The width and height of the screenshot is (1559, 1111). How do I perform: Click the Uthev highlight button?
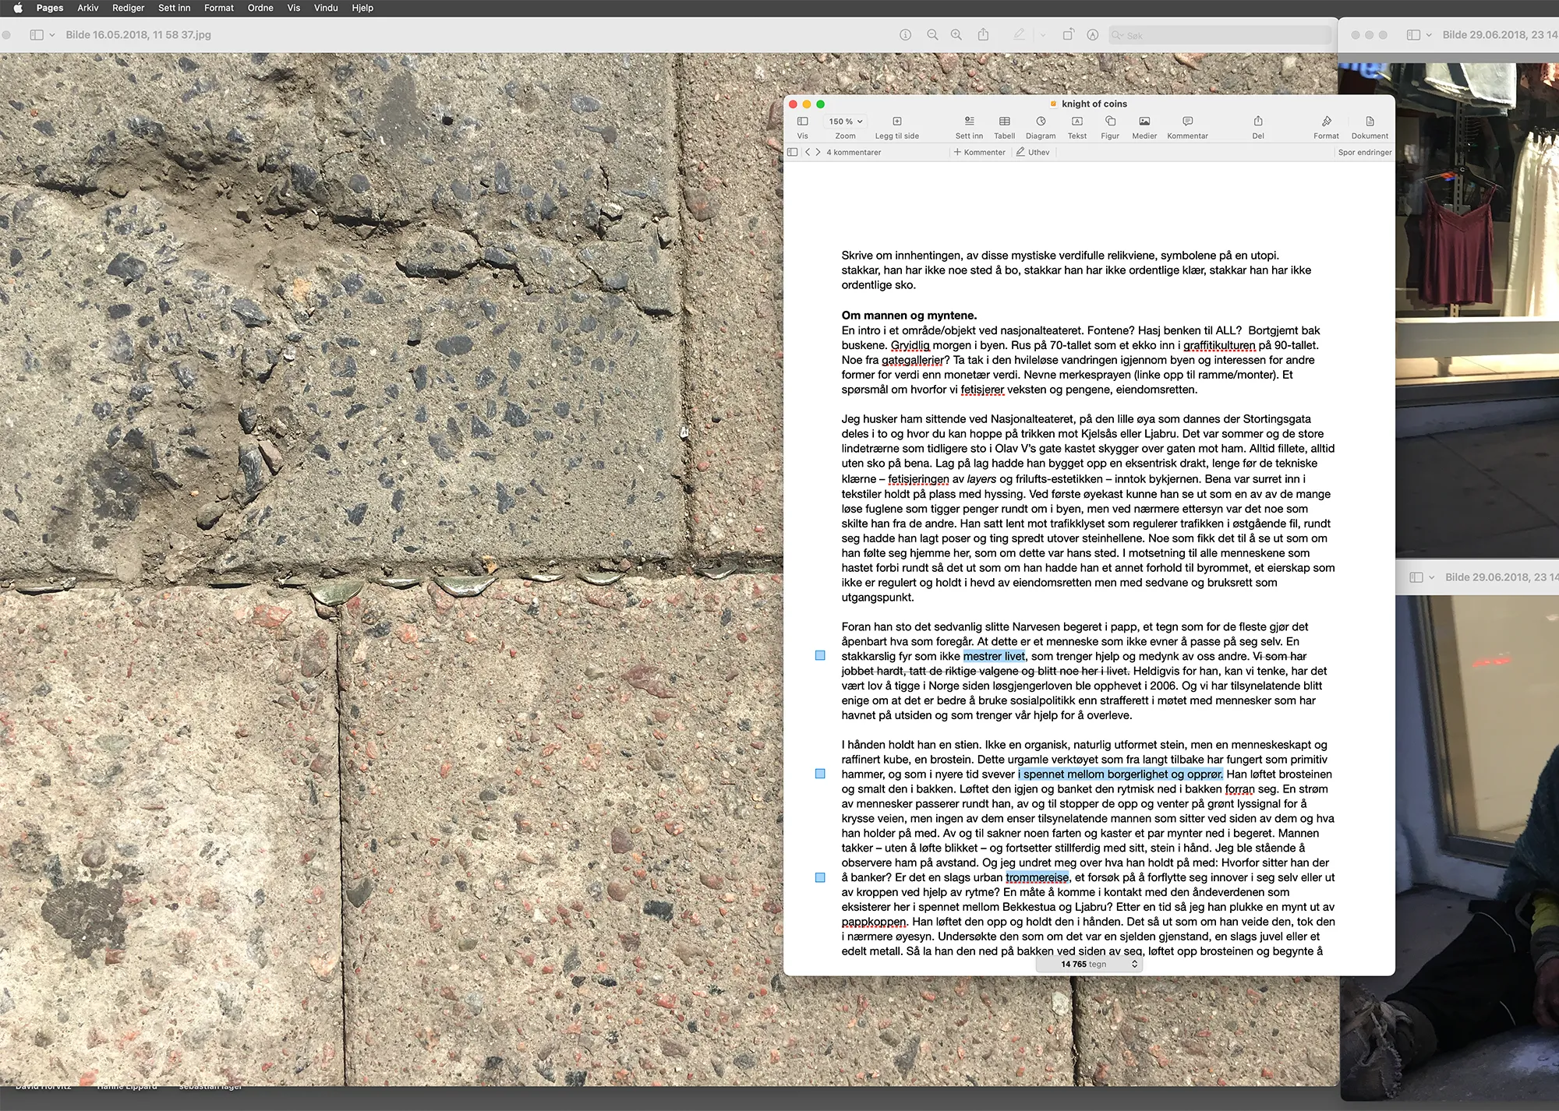point(1033,153)
